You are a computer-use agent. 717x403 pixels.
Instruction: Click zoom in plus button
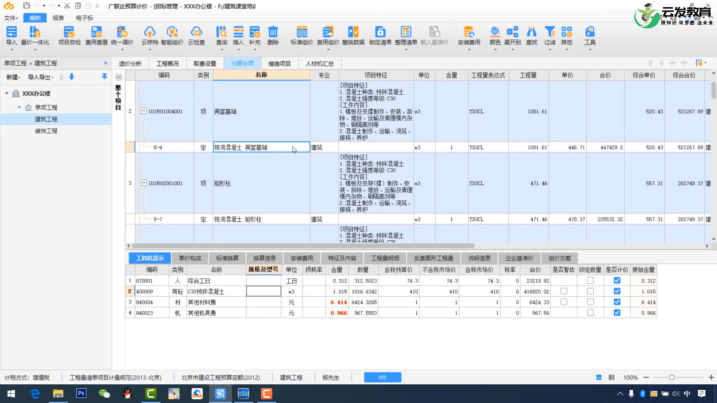point(711,377)
